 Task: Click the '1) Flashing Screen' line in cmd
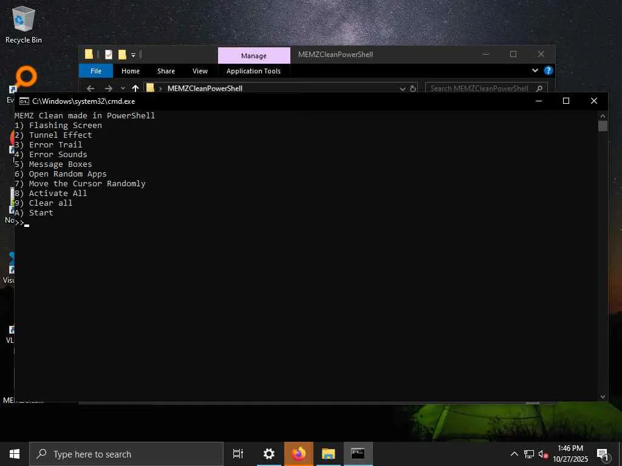(58, 125)
